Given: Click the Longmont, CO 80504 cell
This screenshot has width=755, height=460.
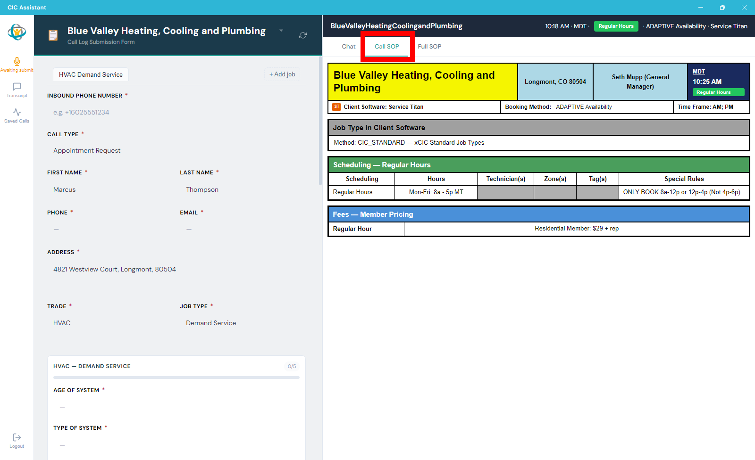Looking at the screenshot, I should pos(555,82).
